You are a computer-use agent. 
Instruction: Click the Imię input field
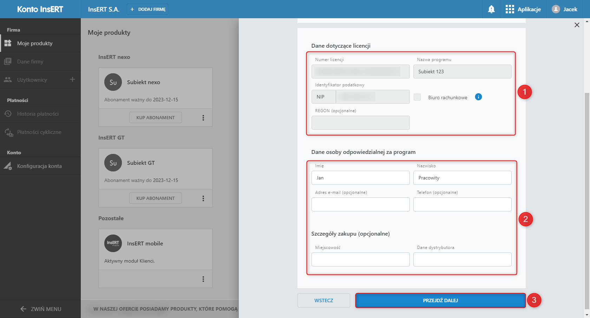(x=360, y=178)
